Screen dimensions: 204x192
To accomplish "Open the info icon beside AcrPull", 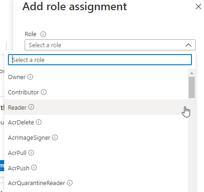I will click(31, 153).
